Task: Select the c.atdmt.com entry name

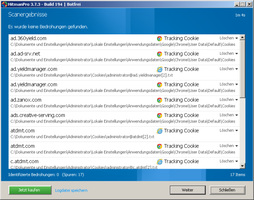Action: tap(25, 161)
